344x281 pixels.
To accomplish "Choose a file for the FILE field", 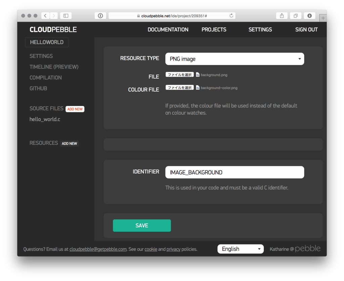I will [x=179, y=75].
